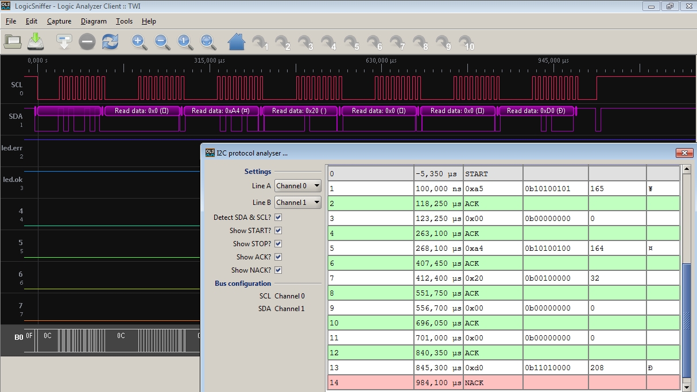Uncheck Show STOP option
The width and height of the screenshot is (697, 392).
click(278, 244)
